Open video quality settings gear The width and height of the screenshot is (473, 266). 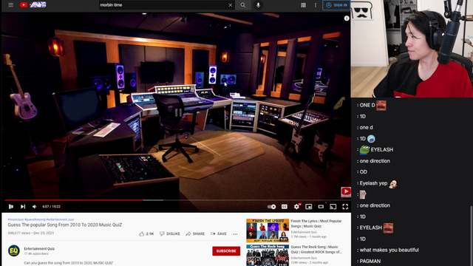(x=296, y=207)
